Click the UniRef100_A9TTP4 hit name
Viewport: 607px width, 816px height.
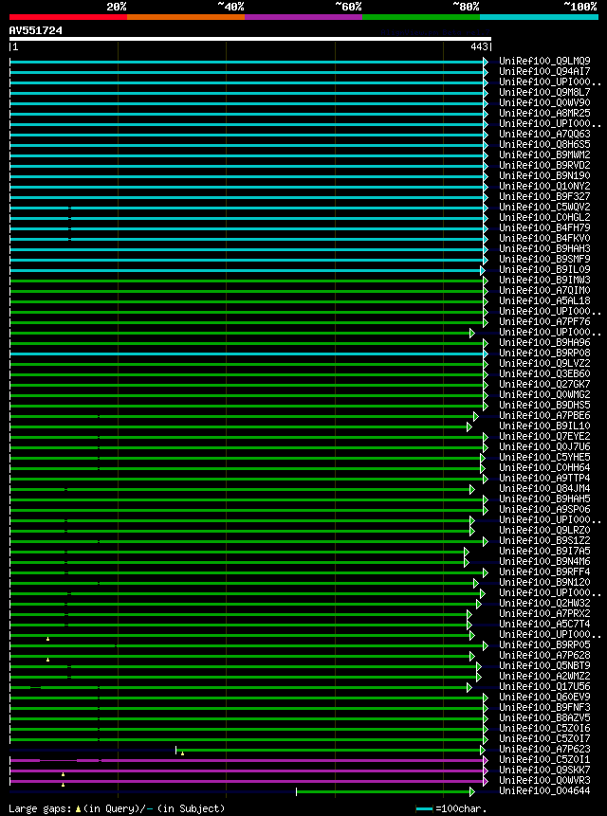(x=544, y=479)
